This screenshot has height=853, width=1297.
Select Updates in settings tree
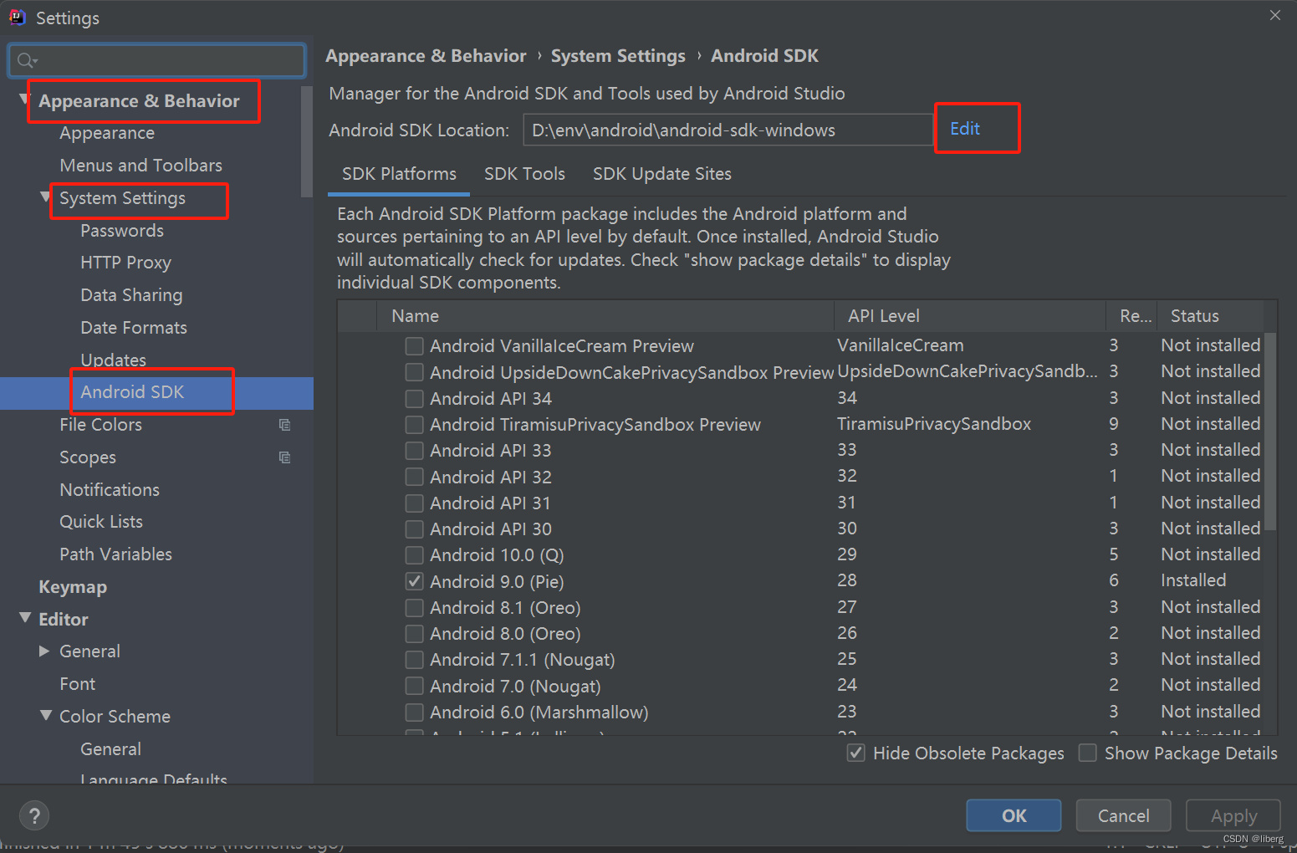(113, 360)
